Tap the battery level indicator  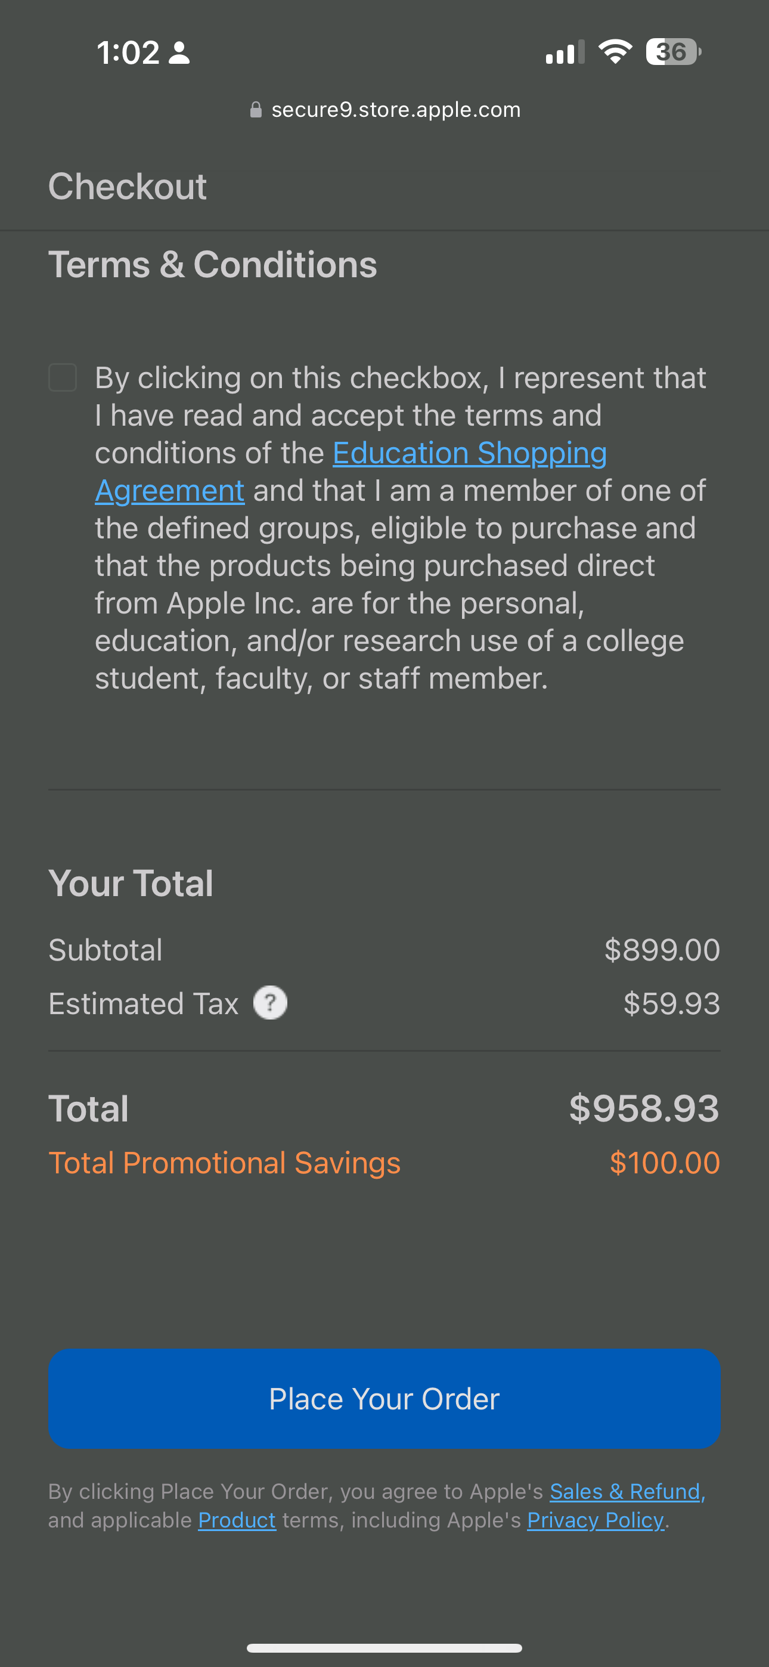[672, 52]
